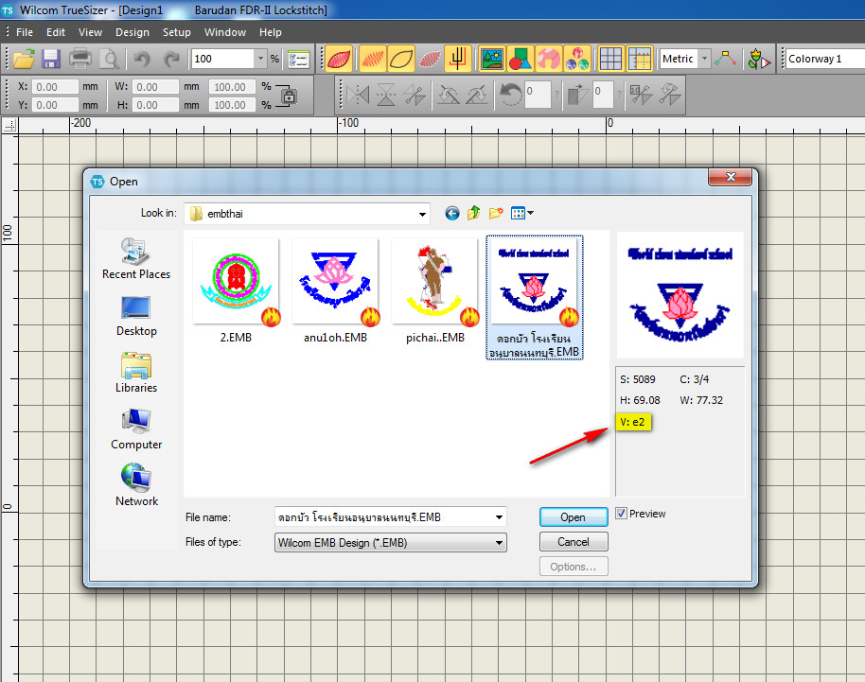Viewport: 865px width, 682px height.
Task: Click the flower with play arrow icon
Action: pyautogui.click(x=759, y=59)
